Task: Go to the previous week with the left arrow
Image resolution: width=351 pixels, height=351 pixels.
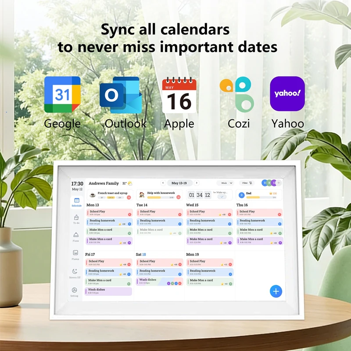Action: [x=163, y=183]
